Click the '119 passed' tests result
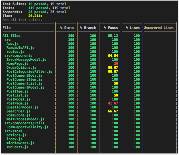Viewport: 179px width, 155px height. (x=38, y=8)
